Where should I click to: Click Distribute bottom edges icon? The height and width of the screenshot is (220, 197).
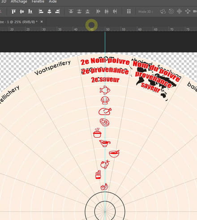coord(87,12)
